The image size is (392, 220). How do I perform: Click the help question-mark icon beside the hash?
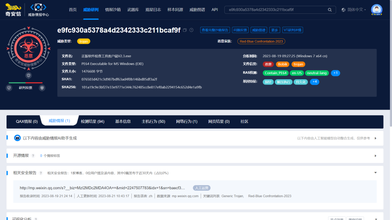[191, 30]
